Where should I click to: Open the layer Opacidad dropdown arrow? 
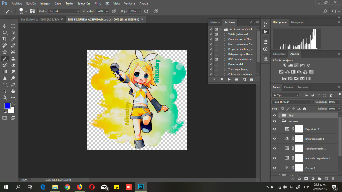point(339,102)
